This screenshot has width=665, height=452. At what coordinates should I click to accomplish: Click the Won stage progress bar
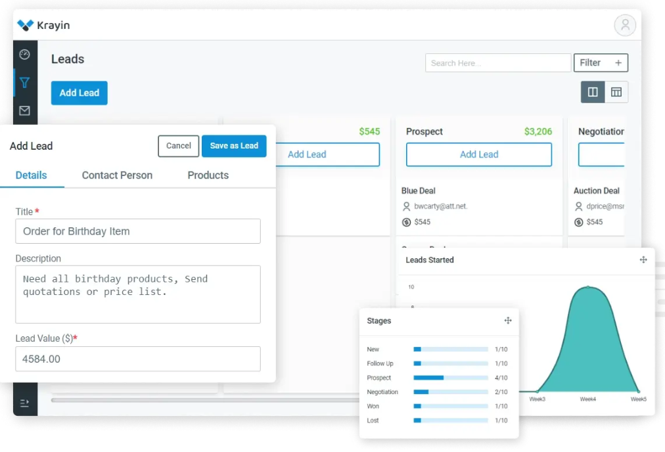(450, 406)
